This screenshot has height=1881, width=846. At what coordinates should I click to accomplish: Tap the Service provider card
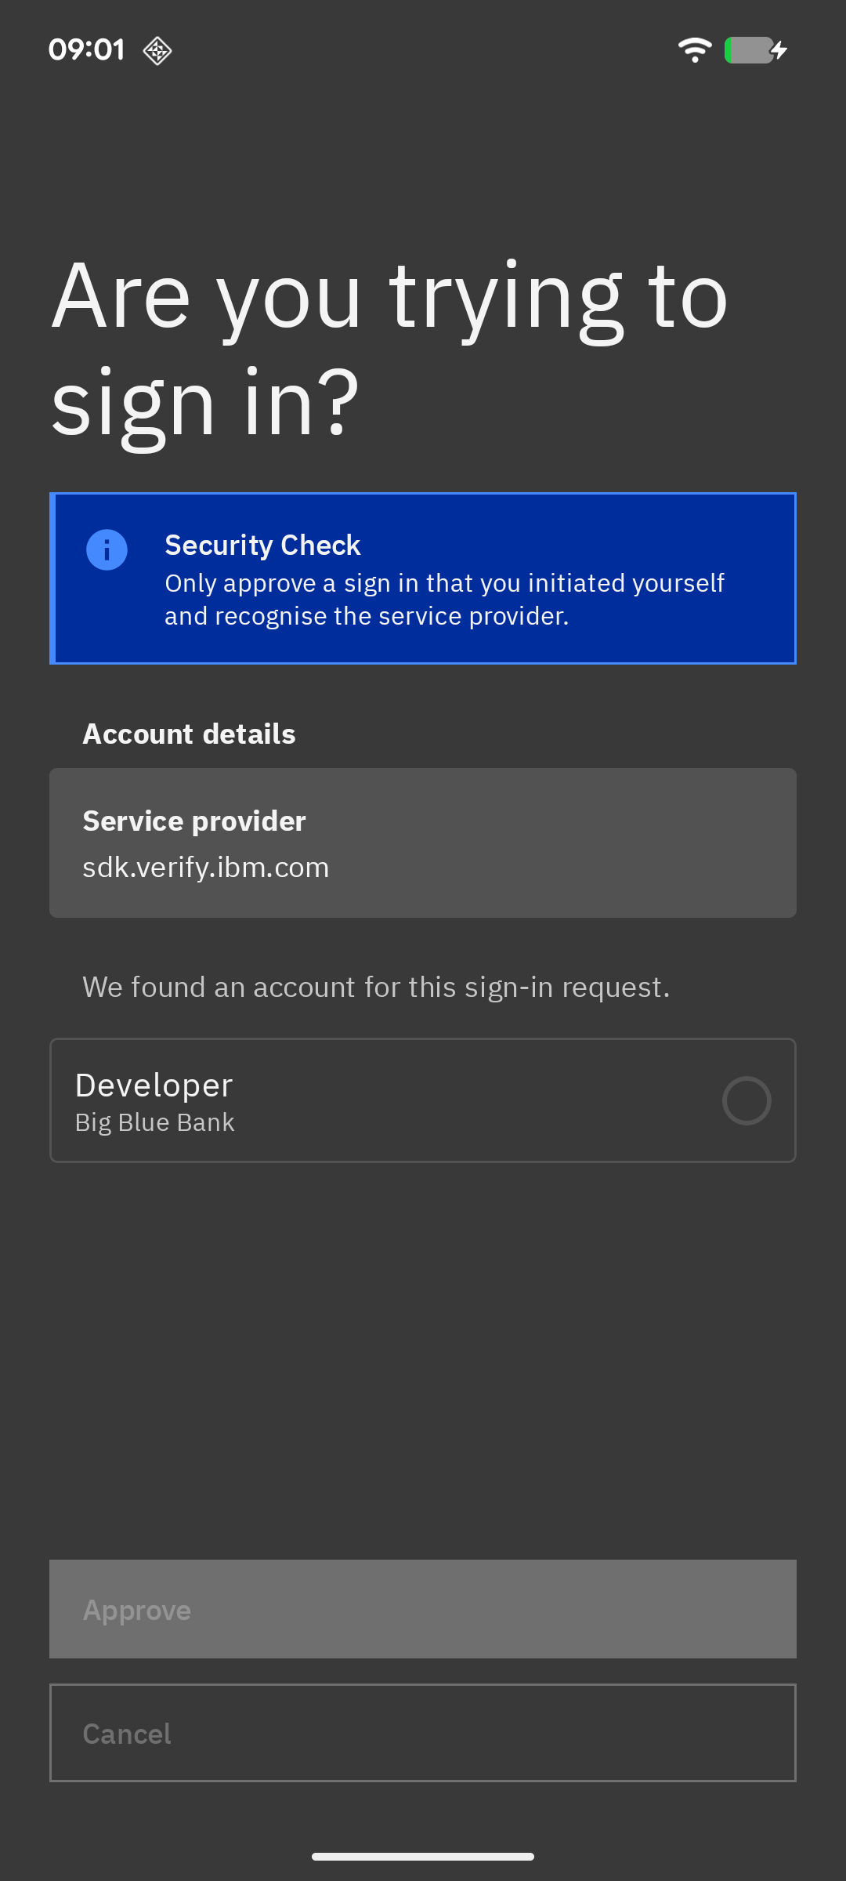[x=423, y=843]
